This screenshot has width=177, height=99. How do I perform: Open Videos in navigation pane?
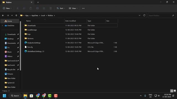[10, 56]
